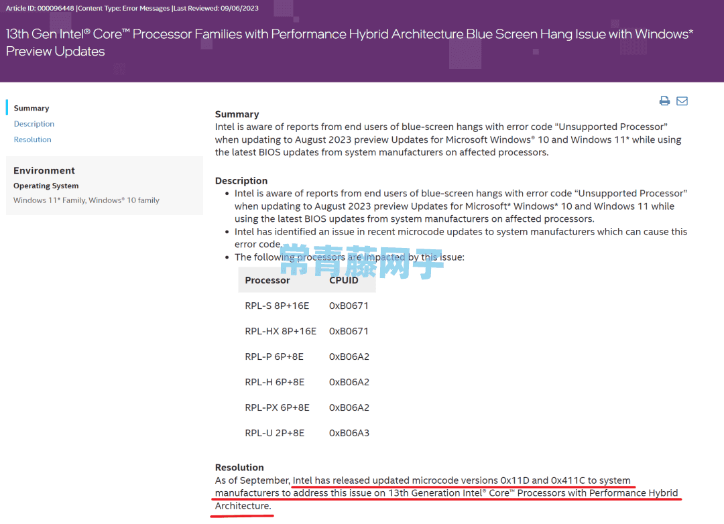The height and width of the screenshot is (524, 724).
Task: Click the RPL-U 2P+8E table cell
Action: [275, 433]
